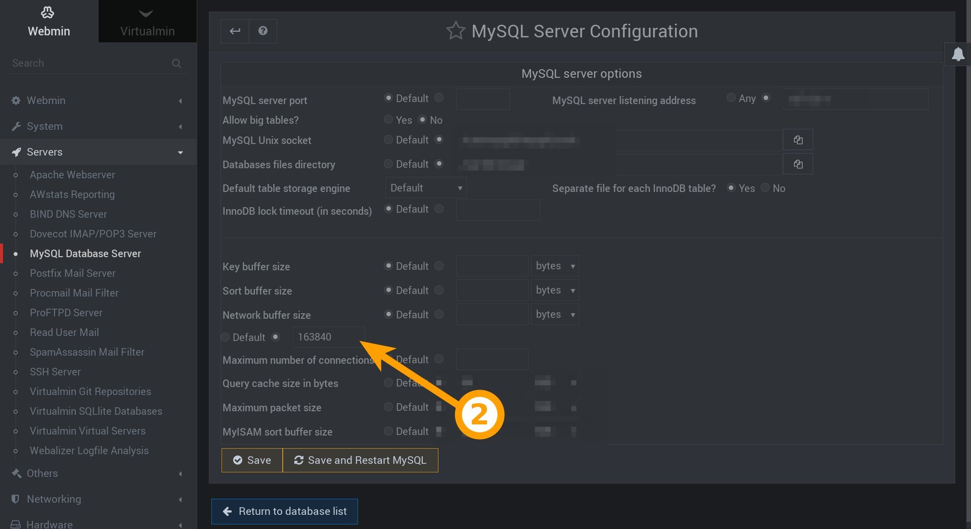Select Default for Network buffer size

pyautogui.click(x=388, y=314)
